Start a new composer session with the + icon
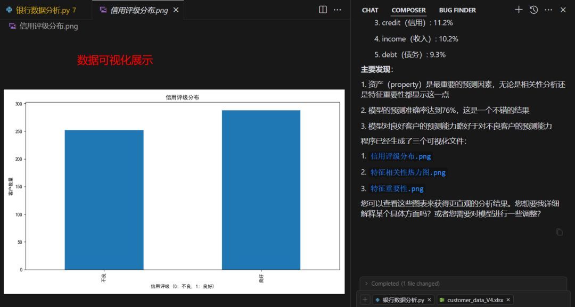 519,9
